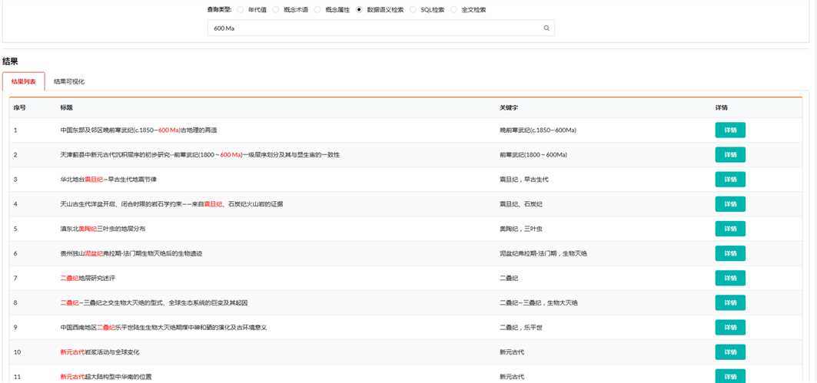Click keyword cell 二叠纪，乐平世
This screenshot has width=817, height=383.
pyautogui.click(x=520, y=327)
